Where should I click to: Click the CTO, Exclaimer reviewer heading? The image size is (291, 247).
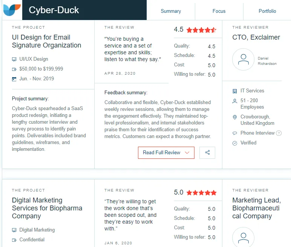coord(256,37)
